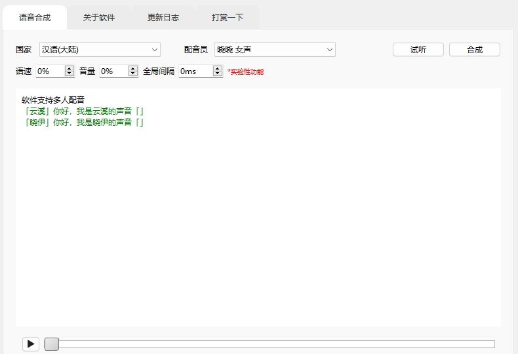
Task: Click inside the 语速 percentage field
Action: coord(49,71)
